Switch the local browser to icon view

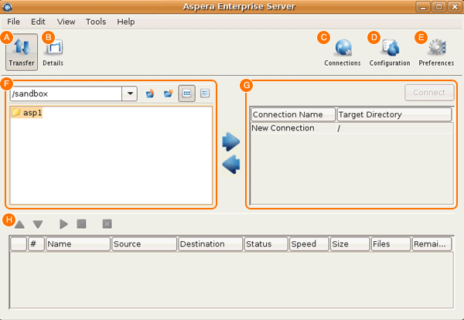(186, 94)
